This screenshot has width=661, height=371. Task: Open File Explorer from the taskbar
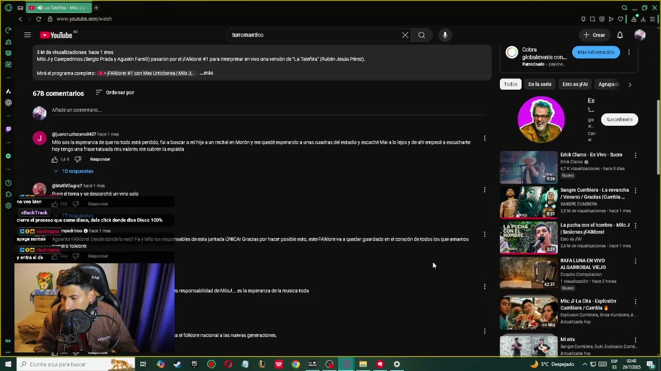click(363, 364)
